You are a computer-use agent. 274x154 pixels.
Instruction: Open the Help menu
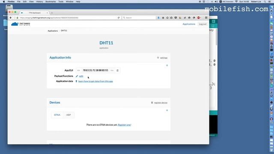(78, 2)
